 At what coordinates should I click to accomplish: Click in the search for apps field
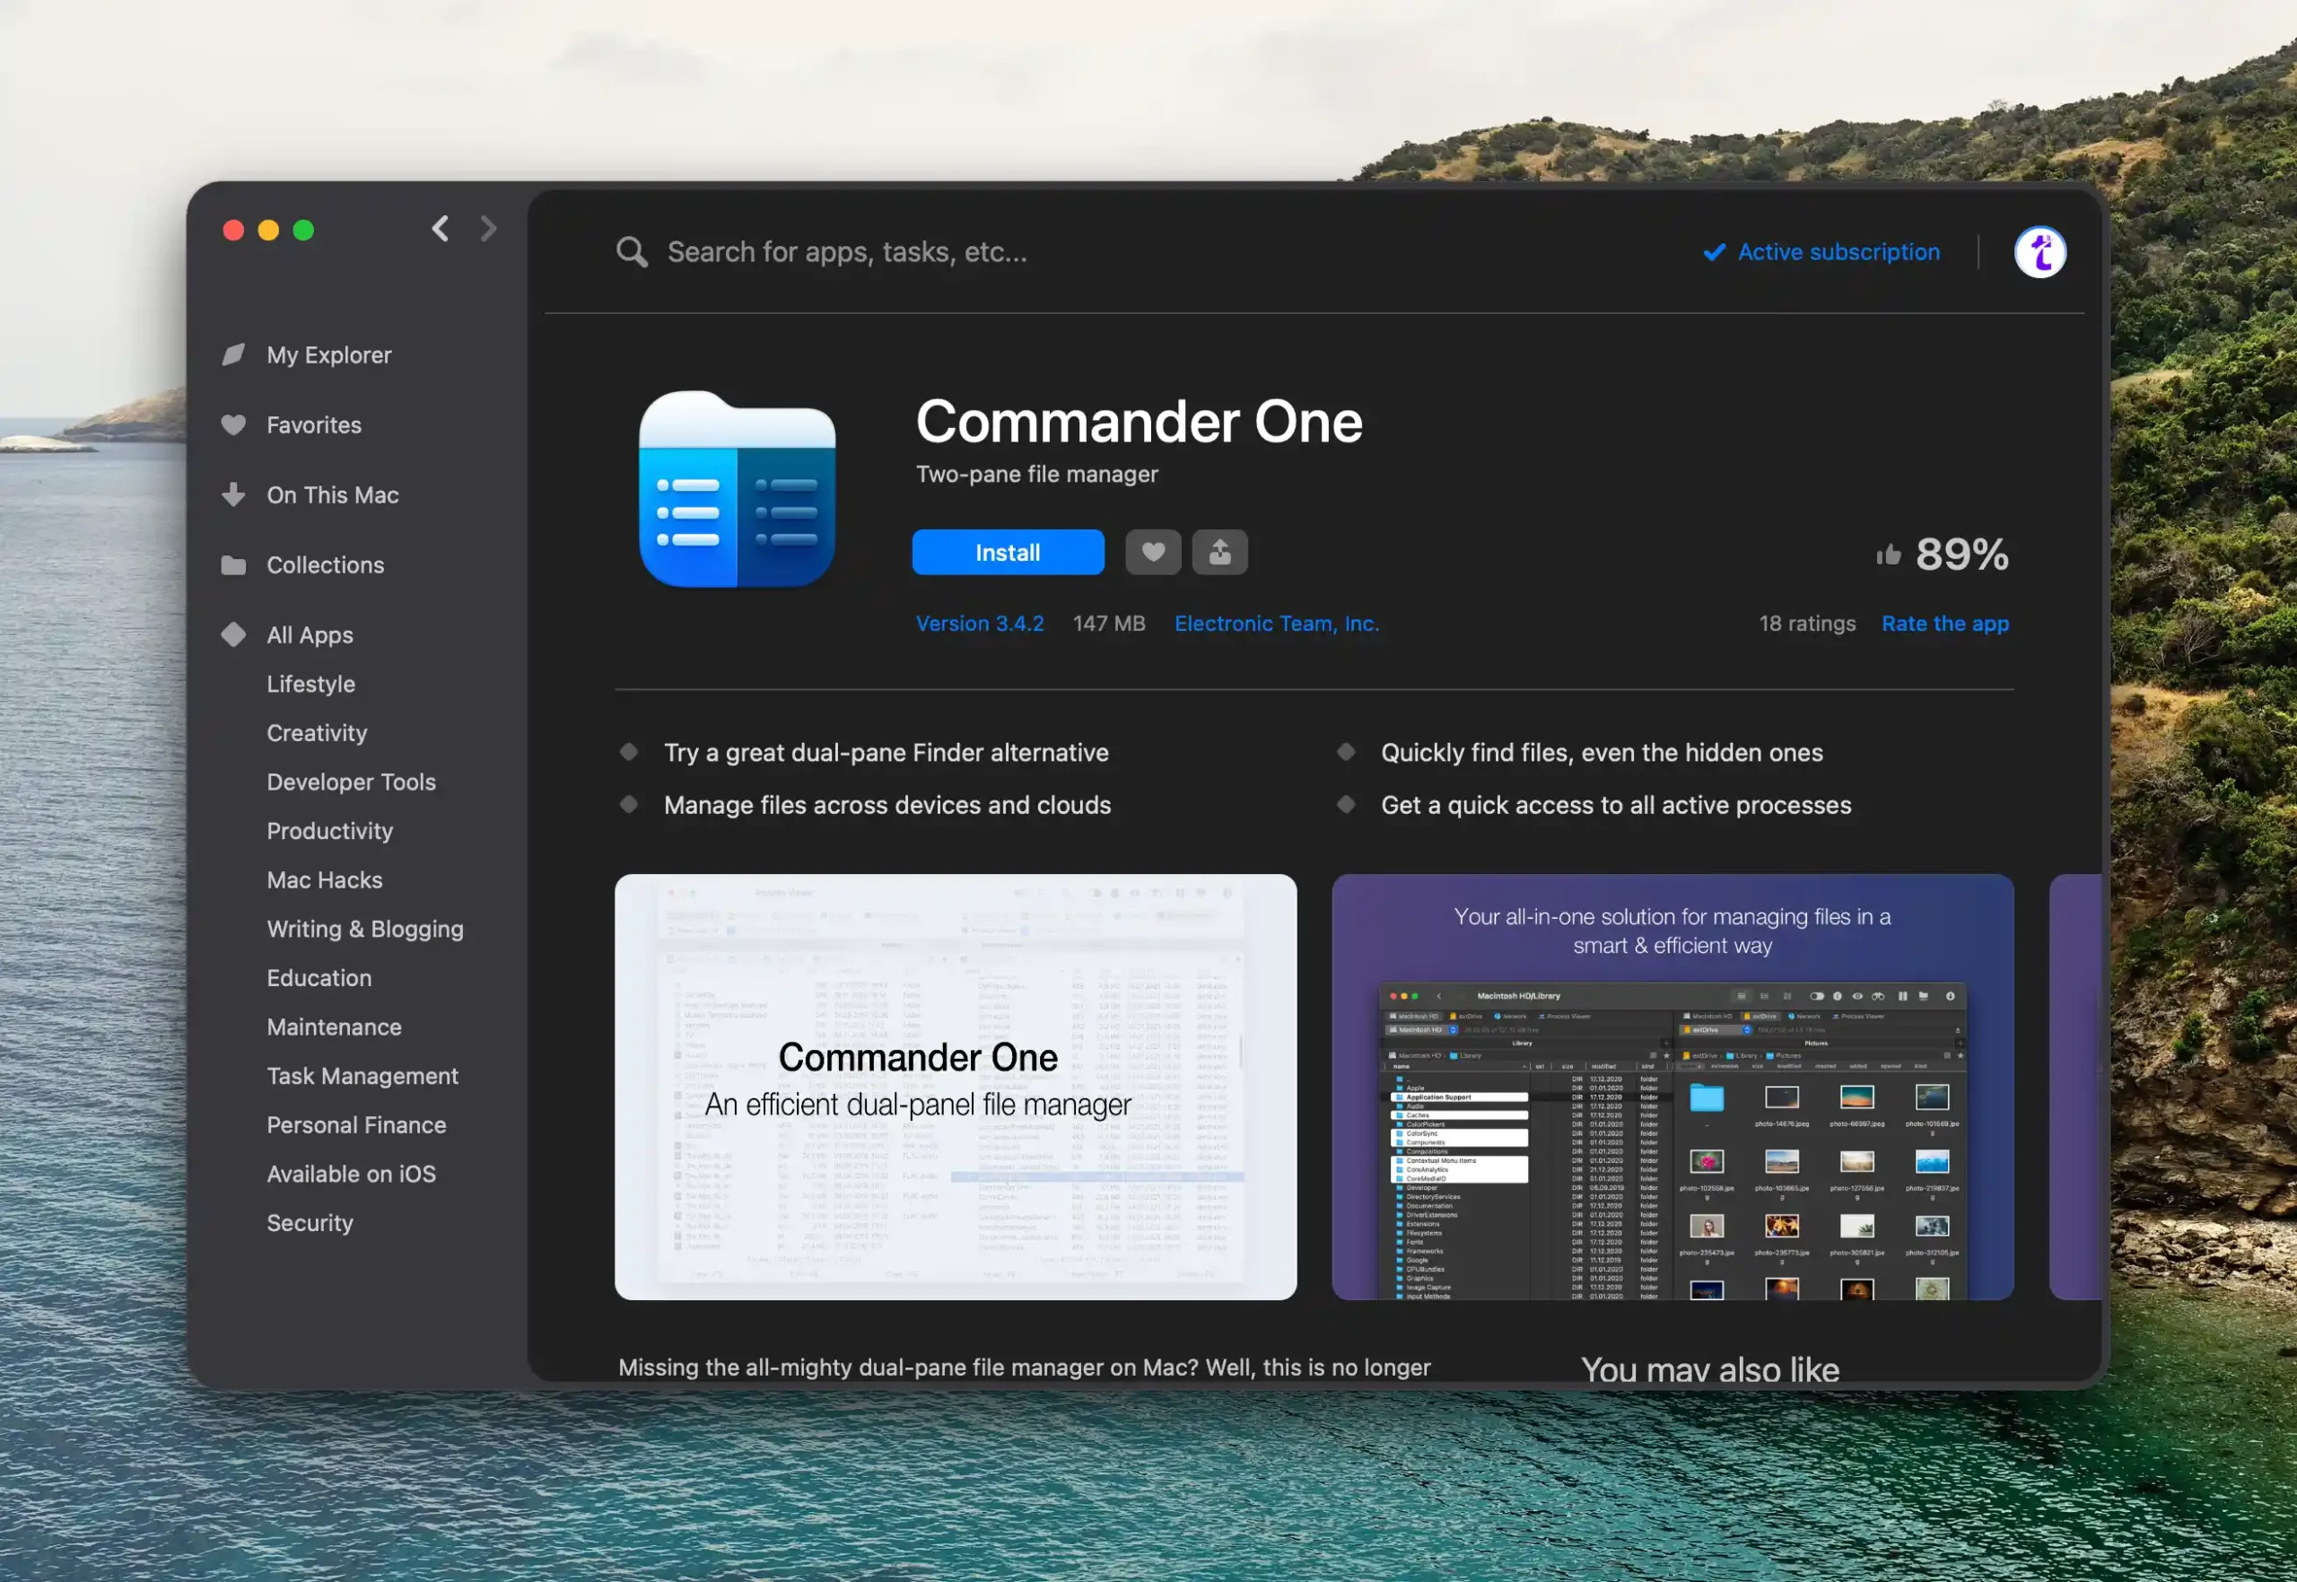(847, 252)
